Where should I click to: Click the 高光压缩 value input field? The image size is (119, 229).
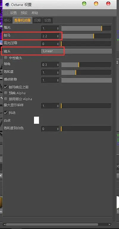tap(50, 44)
